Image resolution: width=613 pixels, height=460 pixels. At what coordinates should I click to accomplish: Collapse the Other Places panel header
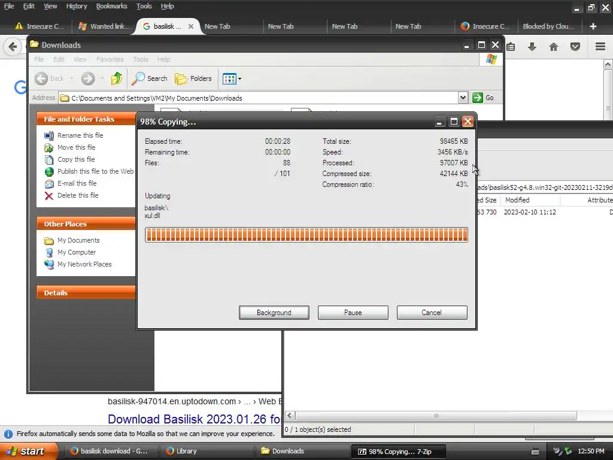(86, 224)
